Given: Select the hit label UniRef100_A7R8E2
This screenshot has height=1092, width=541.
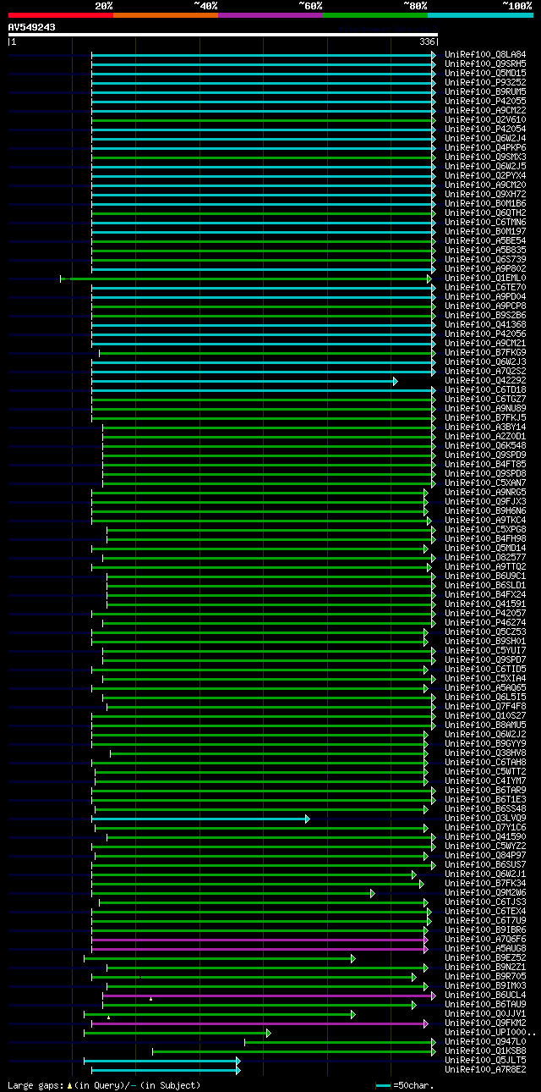Looking at the screenshot, I should (x=485, y=1070).
